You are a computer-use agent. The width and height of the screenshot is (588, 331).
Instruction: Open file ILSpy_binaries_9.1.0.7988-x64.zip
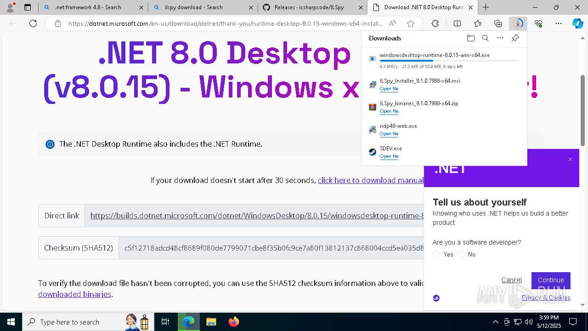coord(389,111)
